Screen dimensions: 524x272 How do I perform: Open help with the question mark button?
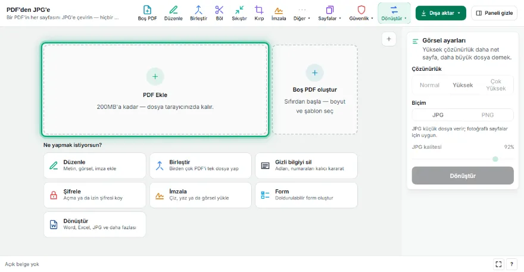pos(511,264)
